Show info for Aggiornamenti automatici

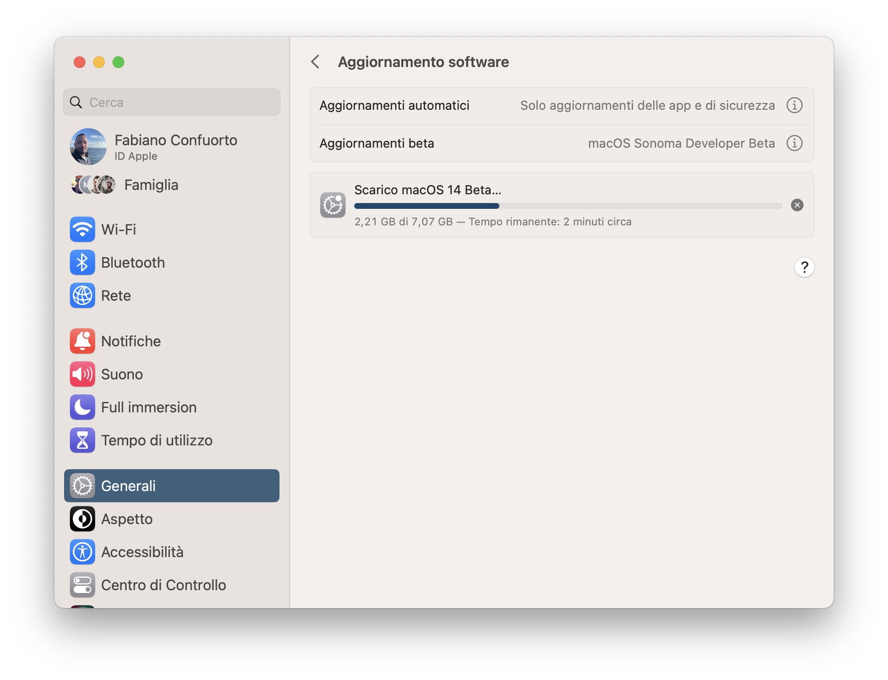coord(794,105)
